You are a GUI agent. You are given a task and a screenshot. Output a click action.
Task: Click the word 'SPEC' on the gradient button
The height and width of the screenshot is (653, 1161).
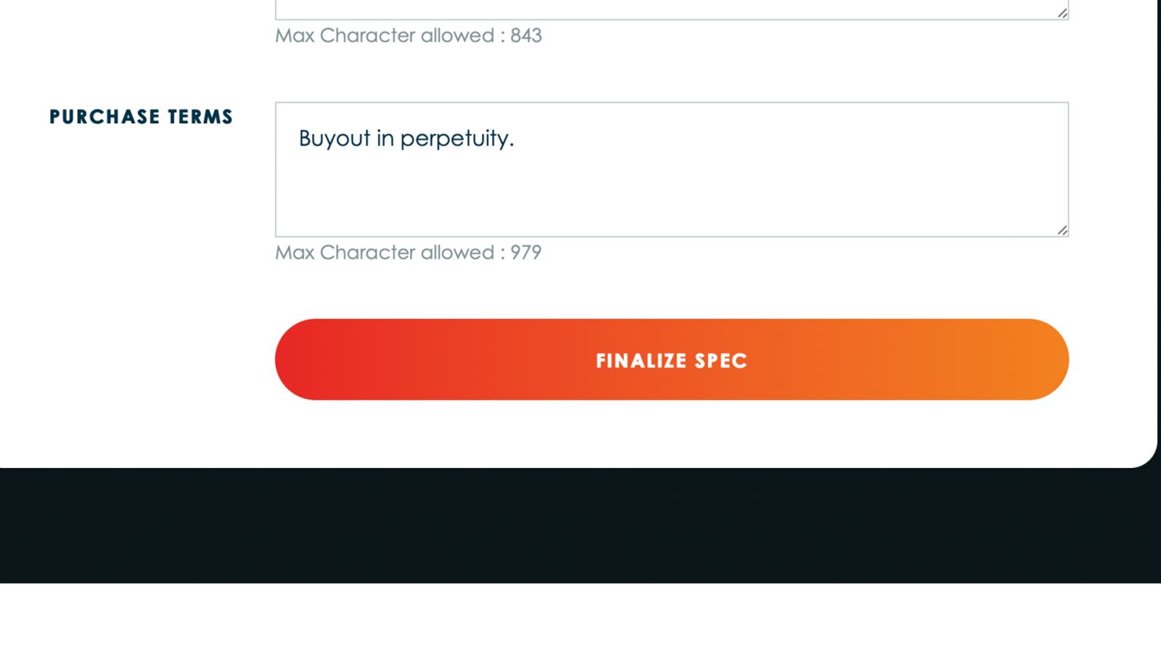(x=721, y=361)
